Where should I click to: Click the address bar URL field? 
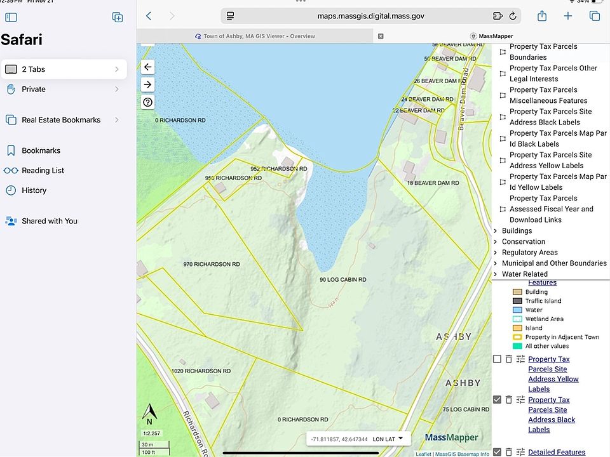tap(370, 16)
